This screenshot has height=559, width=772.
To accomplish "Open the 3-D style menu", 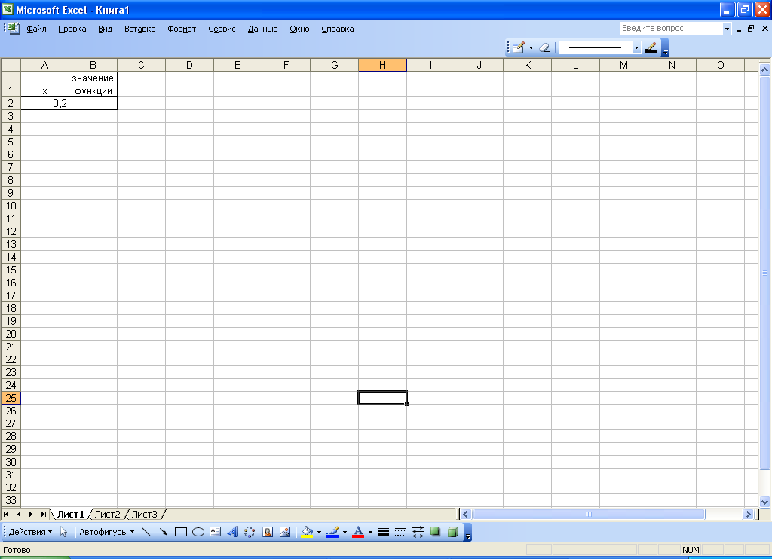I will (x=453, y=532).
